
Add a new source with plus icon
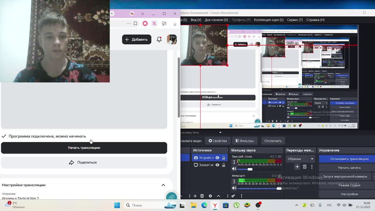(x=195, y=196)
